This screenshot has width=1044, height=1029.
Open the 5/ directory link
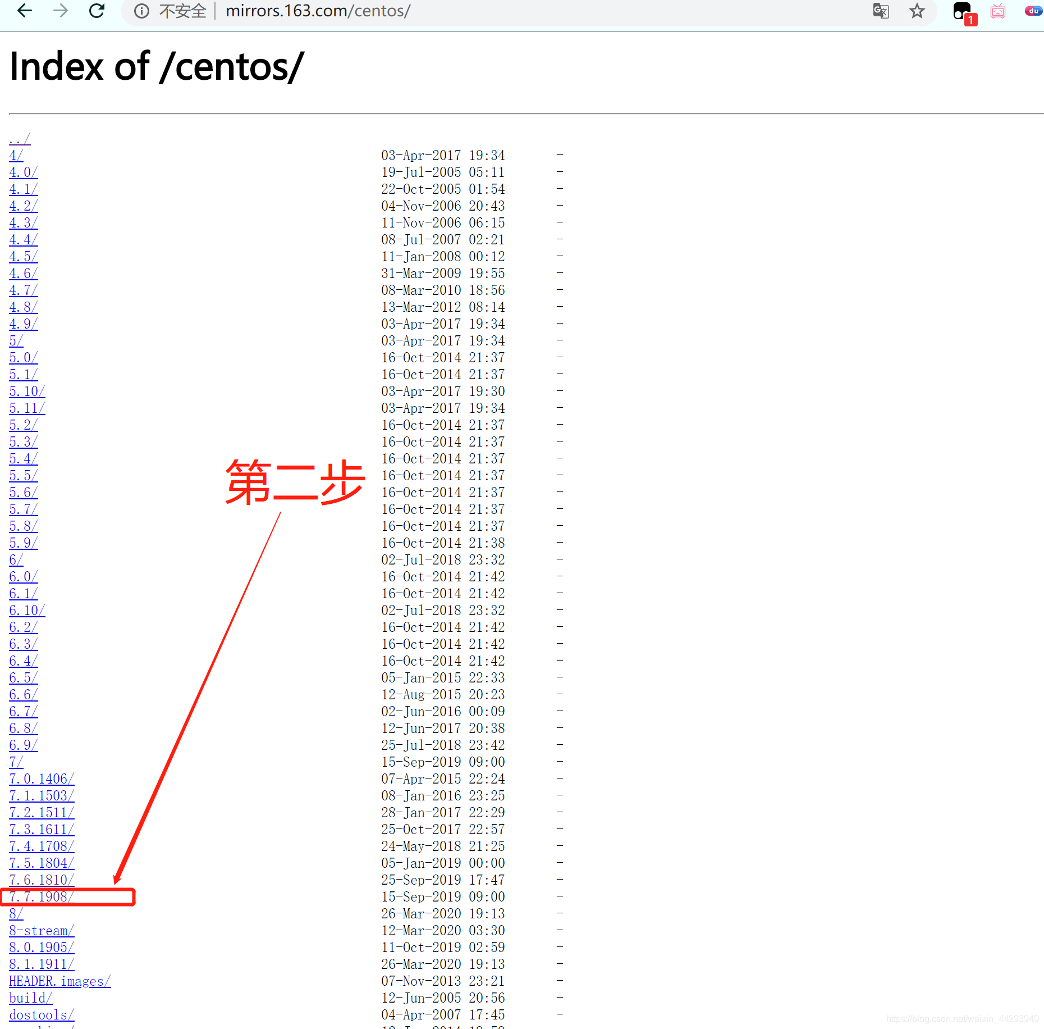[16, 340]
